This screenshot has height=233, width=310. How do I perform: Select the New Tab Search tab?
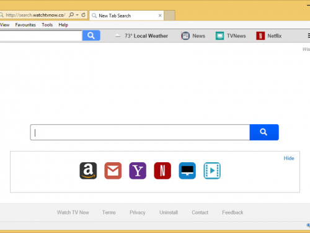(126, 16)
